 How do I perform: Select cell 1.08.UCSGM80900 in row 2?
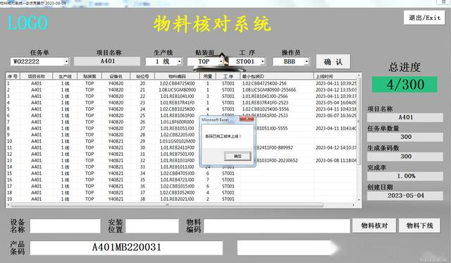(x=177, y=90)
